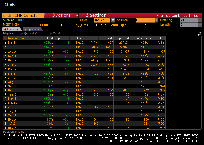The height and width of the screenshot is (145, 204).
Task: Open the Sep16 contract row
Action: click(84, 56)
